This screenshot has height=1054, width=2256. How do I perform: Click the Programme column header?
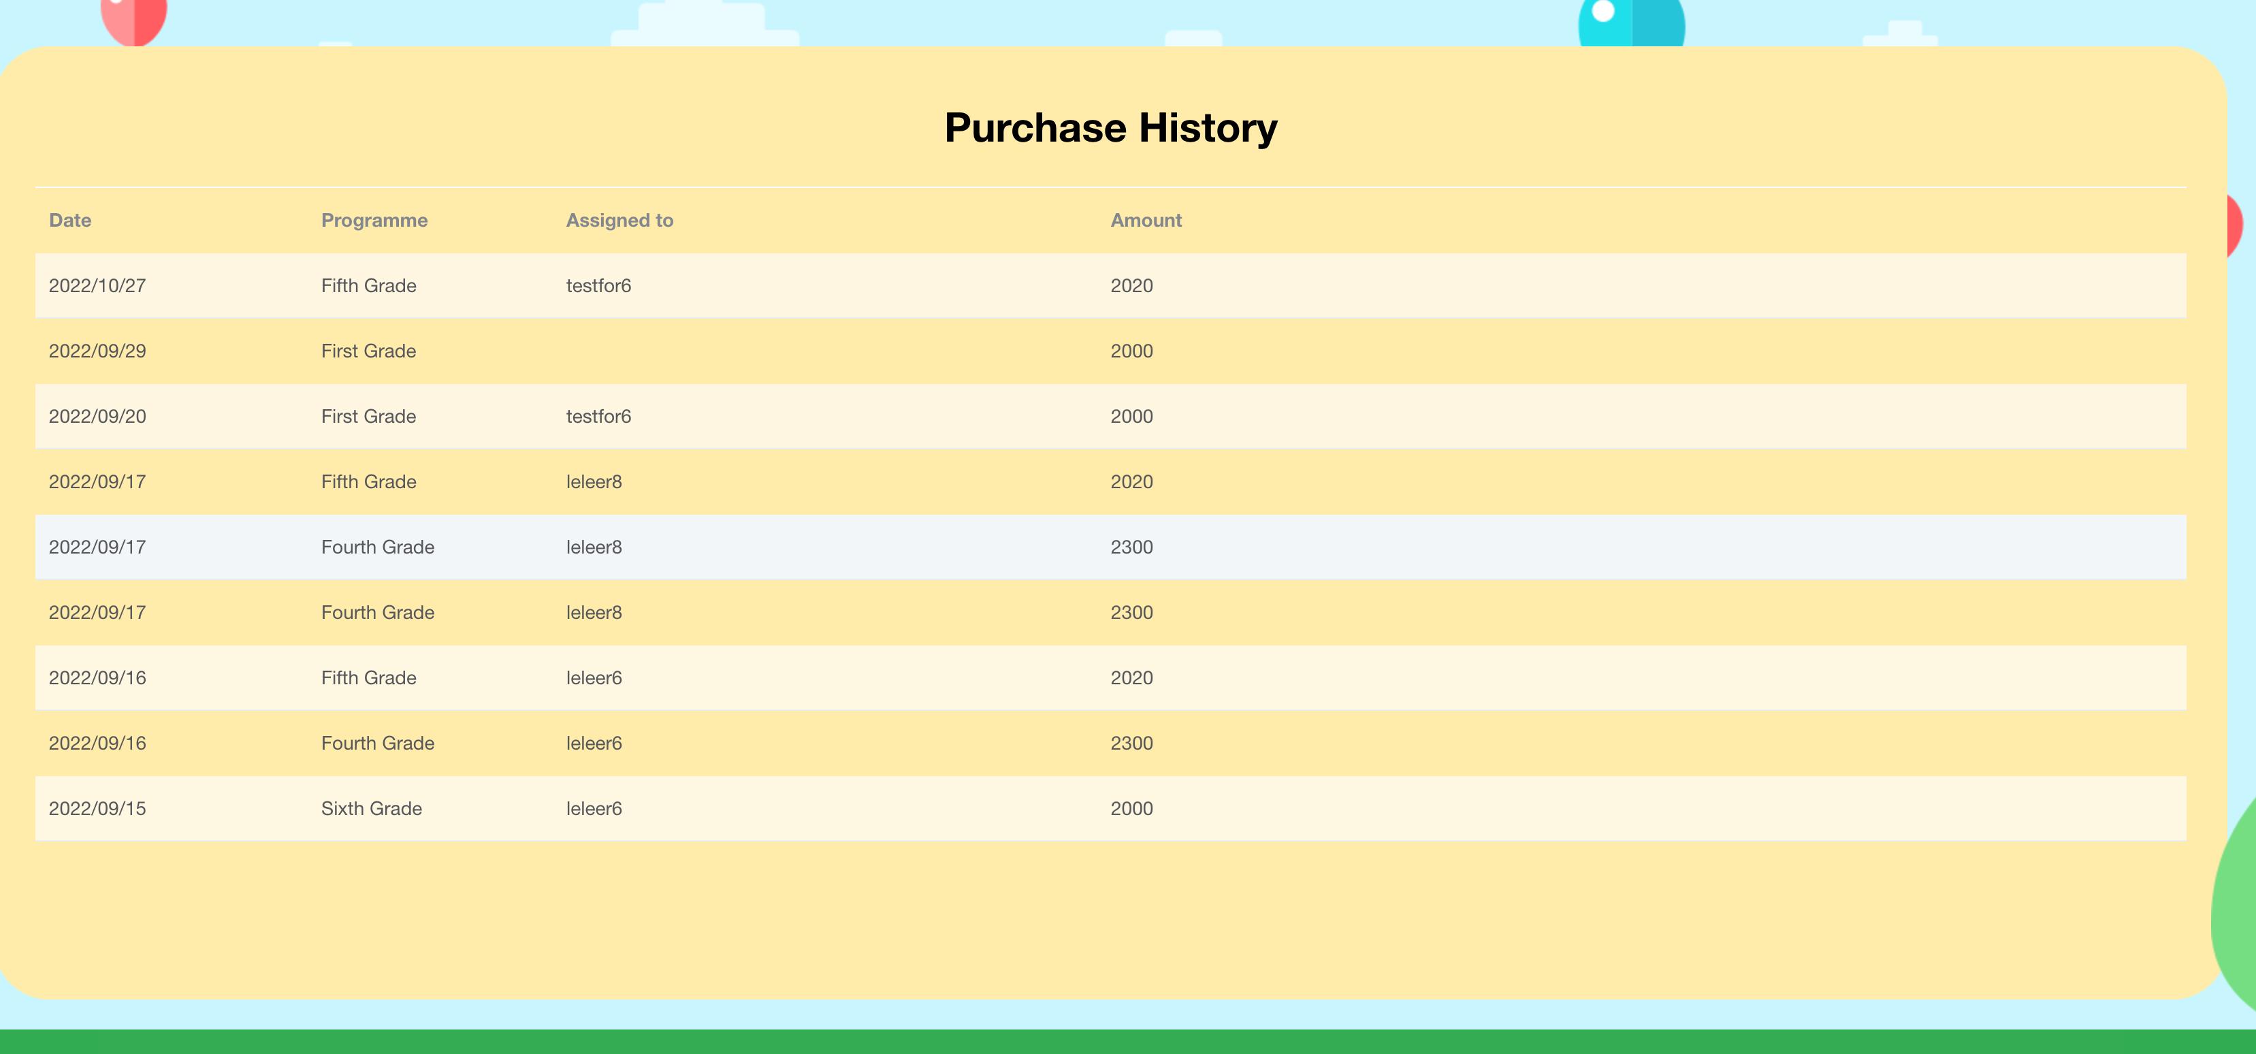coord(374,220)
